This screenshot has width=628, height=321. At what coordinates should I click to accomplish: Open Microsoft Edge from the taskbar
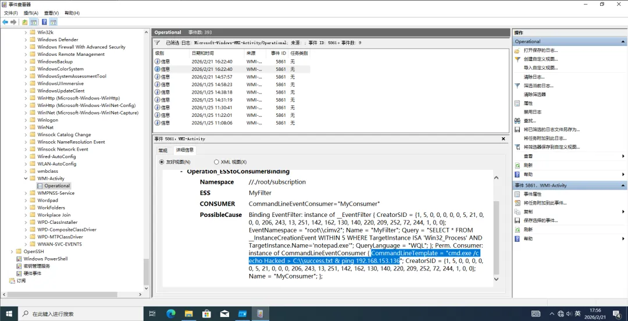pyautogui.click(x=170, y=313)
